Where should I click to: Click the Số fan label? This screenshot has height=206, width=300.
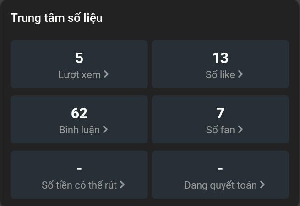[x=220, y=130]
